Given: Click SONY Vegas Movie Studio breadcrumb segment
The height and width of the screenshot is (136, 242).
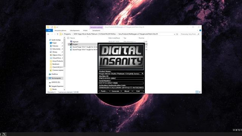Looking at the screenshot, I should [95, 34].
